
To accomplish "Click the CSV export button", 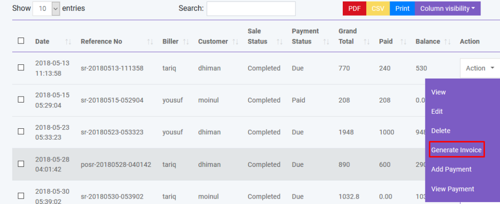I will [x=378, y=8].
